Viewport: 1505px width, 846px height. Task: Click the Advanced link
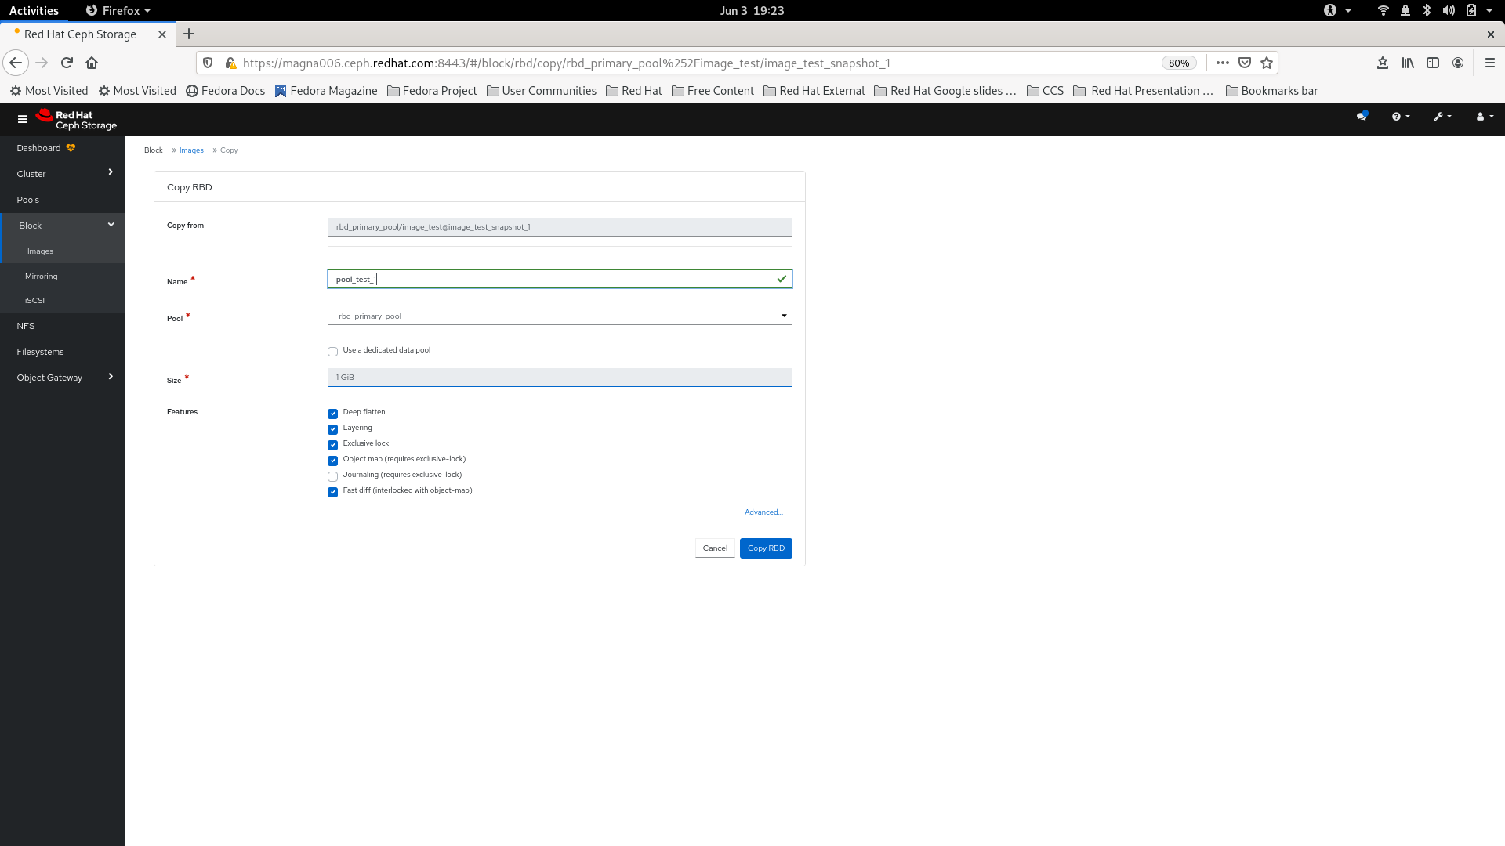(763, 512)
